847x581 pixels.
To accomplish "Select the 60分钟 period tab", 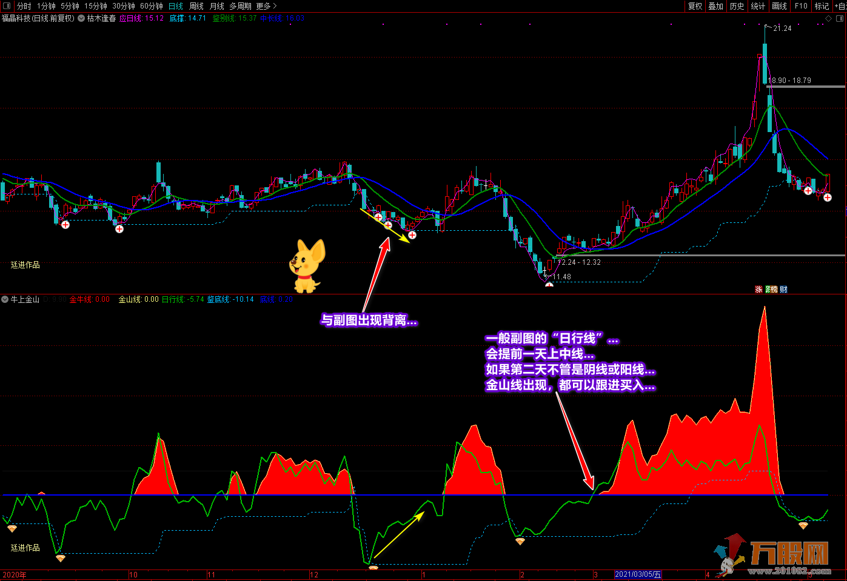I will click(152, 6).
